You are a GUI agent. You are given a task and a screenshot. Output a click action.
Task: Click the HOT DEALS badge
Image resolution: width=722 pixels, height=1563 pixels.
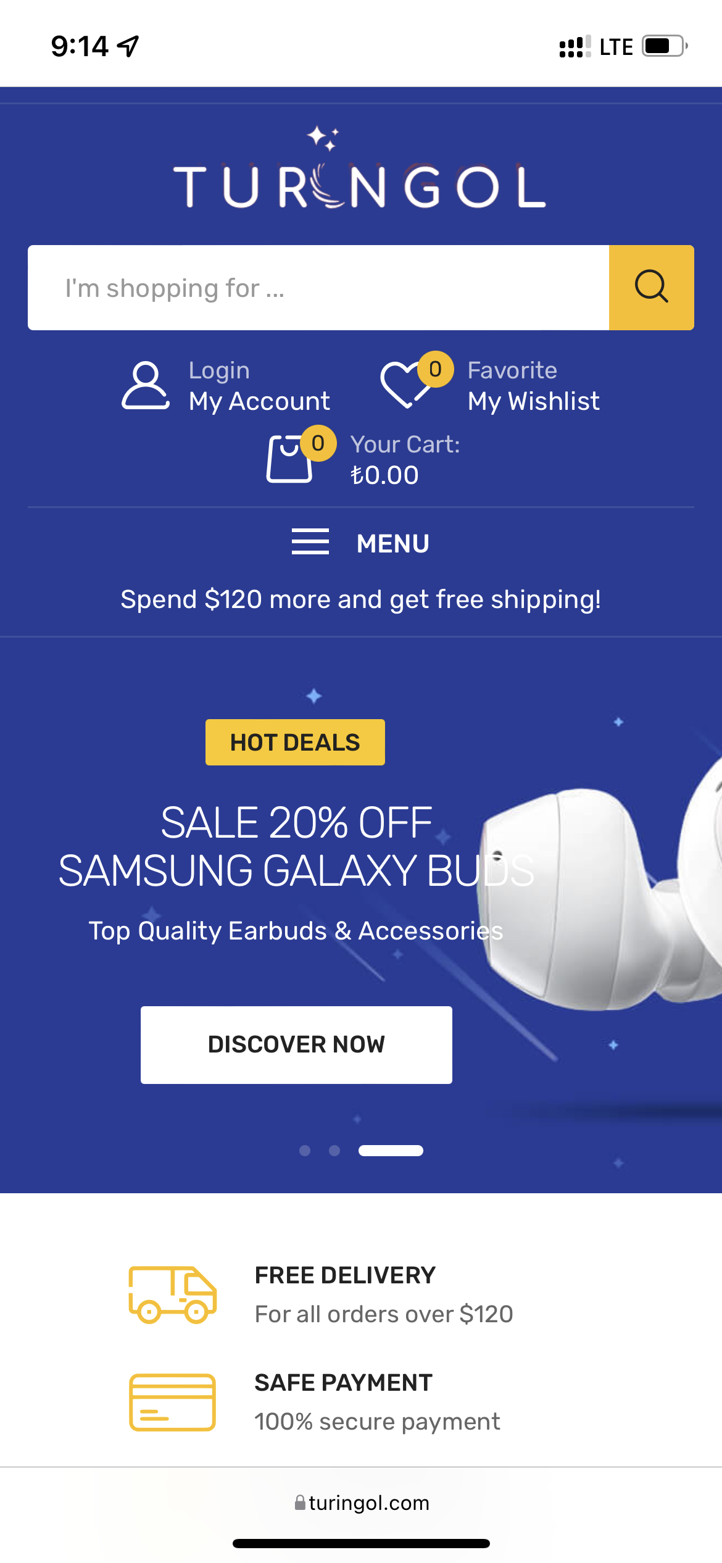[295, 742]
